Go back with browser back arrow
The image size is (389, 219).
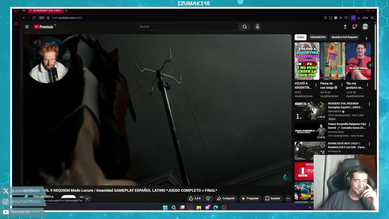(24, 18)
